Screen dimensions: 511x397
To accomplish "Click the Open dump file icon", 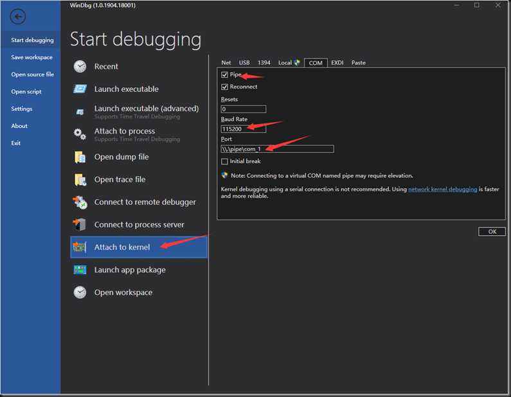I will (x=80, y=157).
